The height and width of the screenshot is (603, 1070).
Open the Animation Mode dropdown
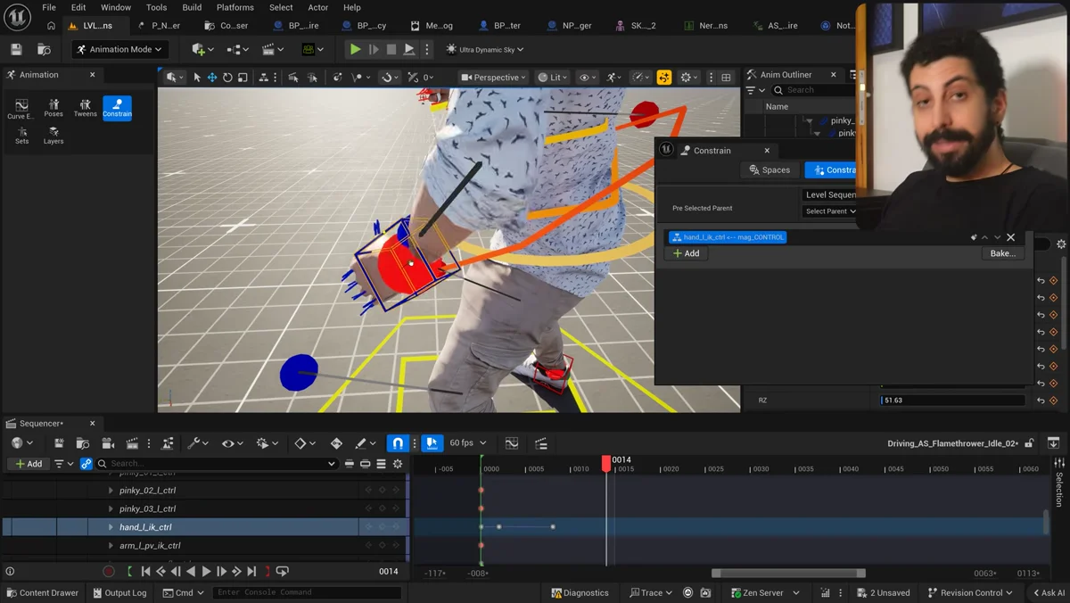coord(119,49)
